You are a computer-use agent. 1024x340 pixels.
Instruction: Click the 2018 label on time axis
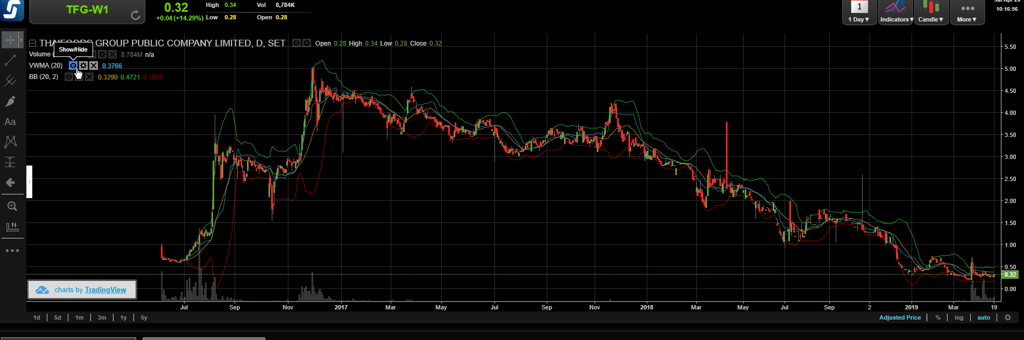coord(647,307)
